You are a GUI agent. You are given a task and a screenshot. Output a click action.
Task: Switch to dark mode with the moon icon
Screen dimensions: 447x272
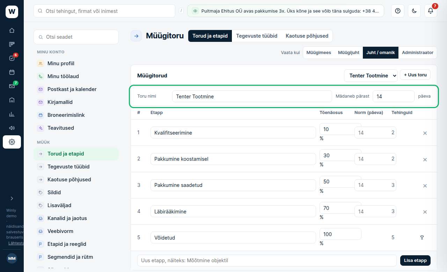tap(414, 11)
